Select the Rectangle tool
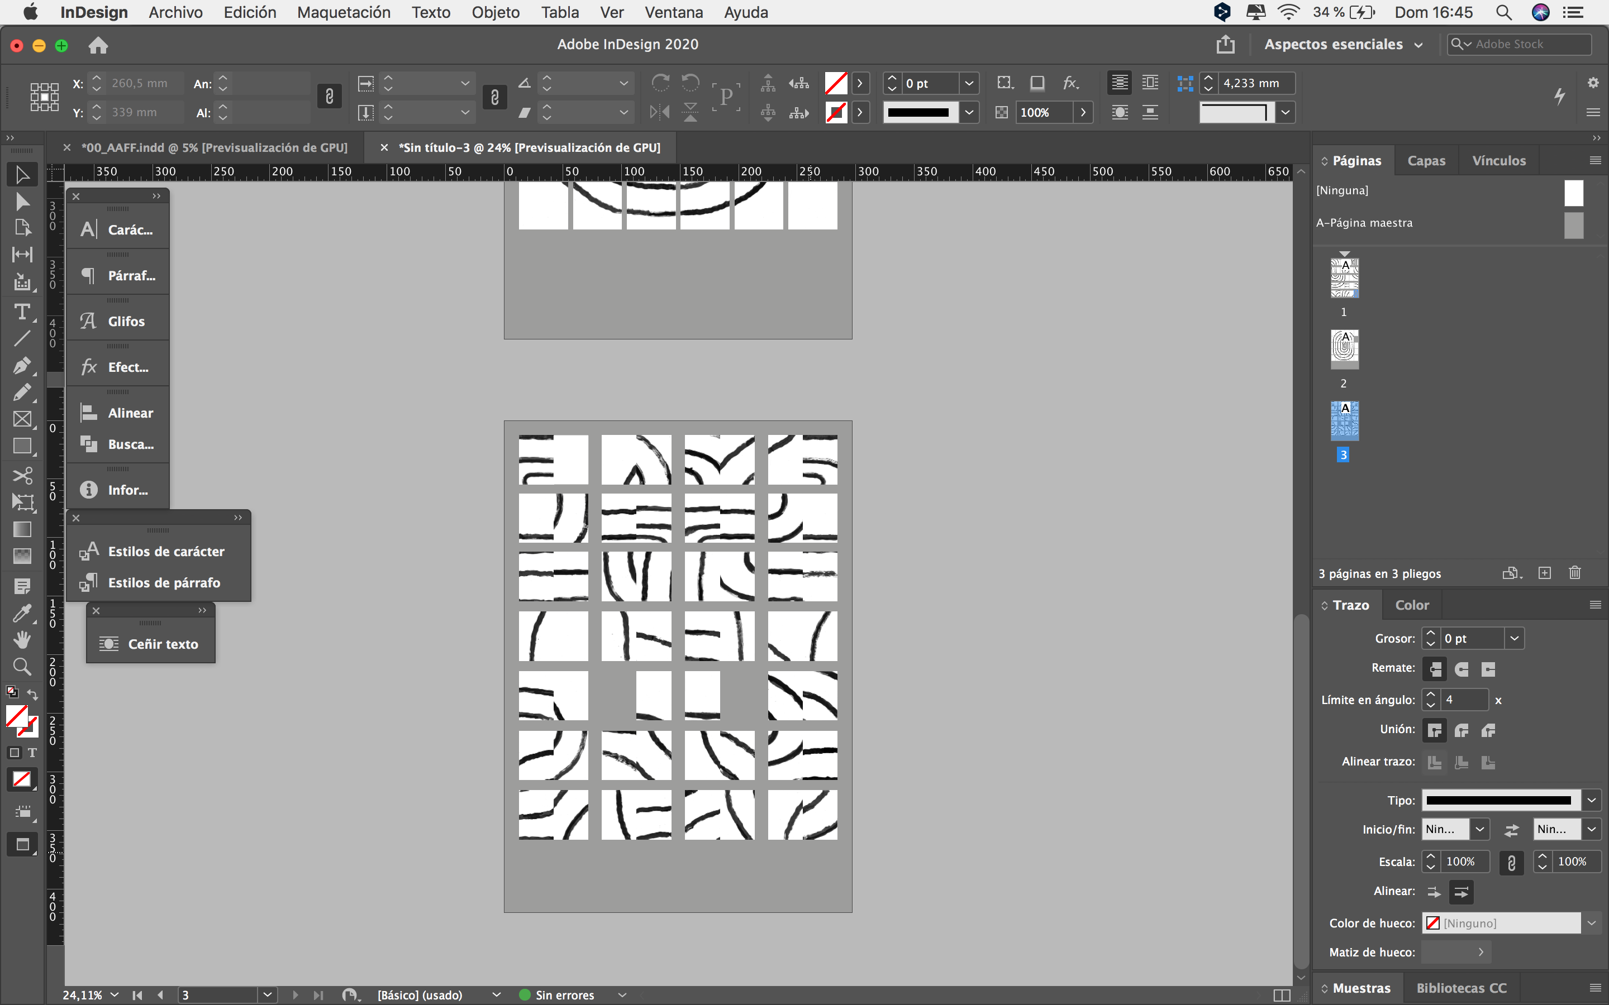 22,446
